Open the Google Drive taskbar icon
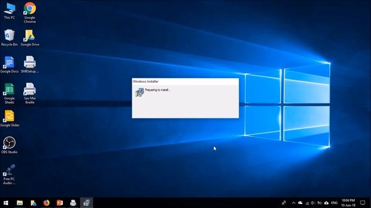 (33, 203)
